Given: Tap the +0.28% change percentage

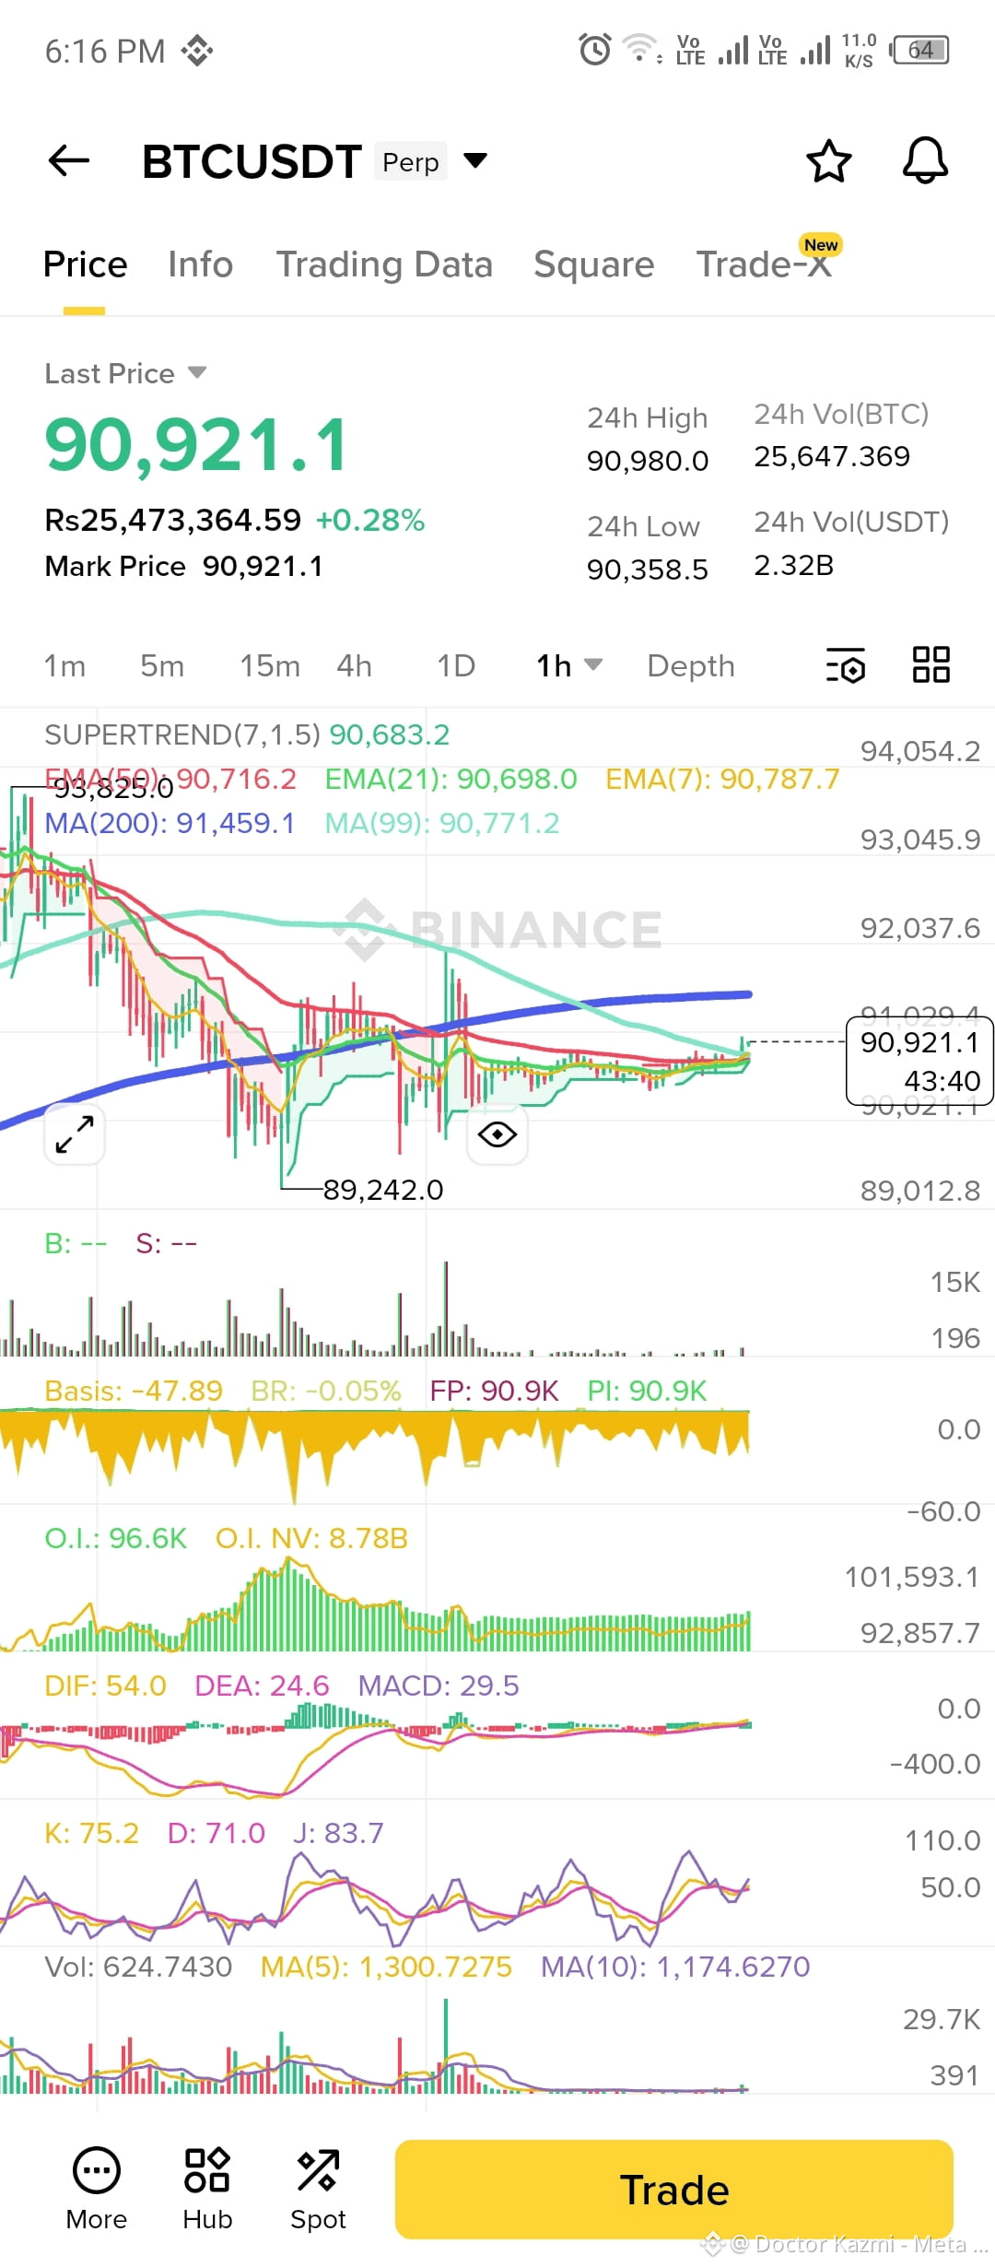Looking at the screenshot, I should coord(370,520).
